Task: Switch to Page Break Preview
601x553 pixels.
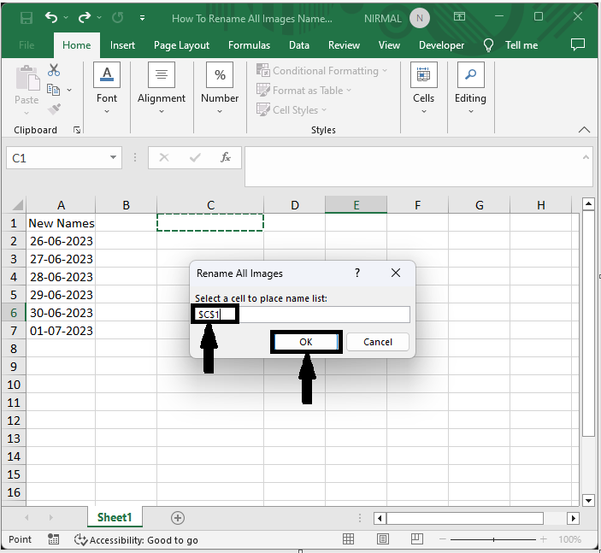Action: 416,538
